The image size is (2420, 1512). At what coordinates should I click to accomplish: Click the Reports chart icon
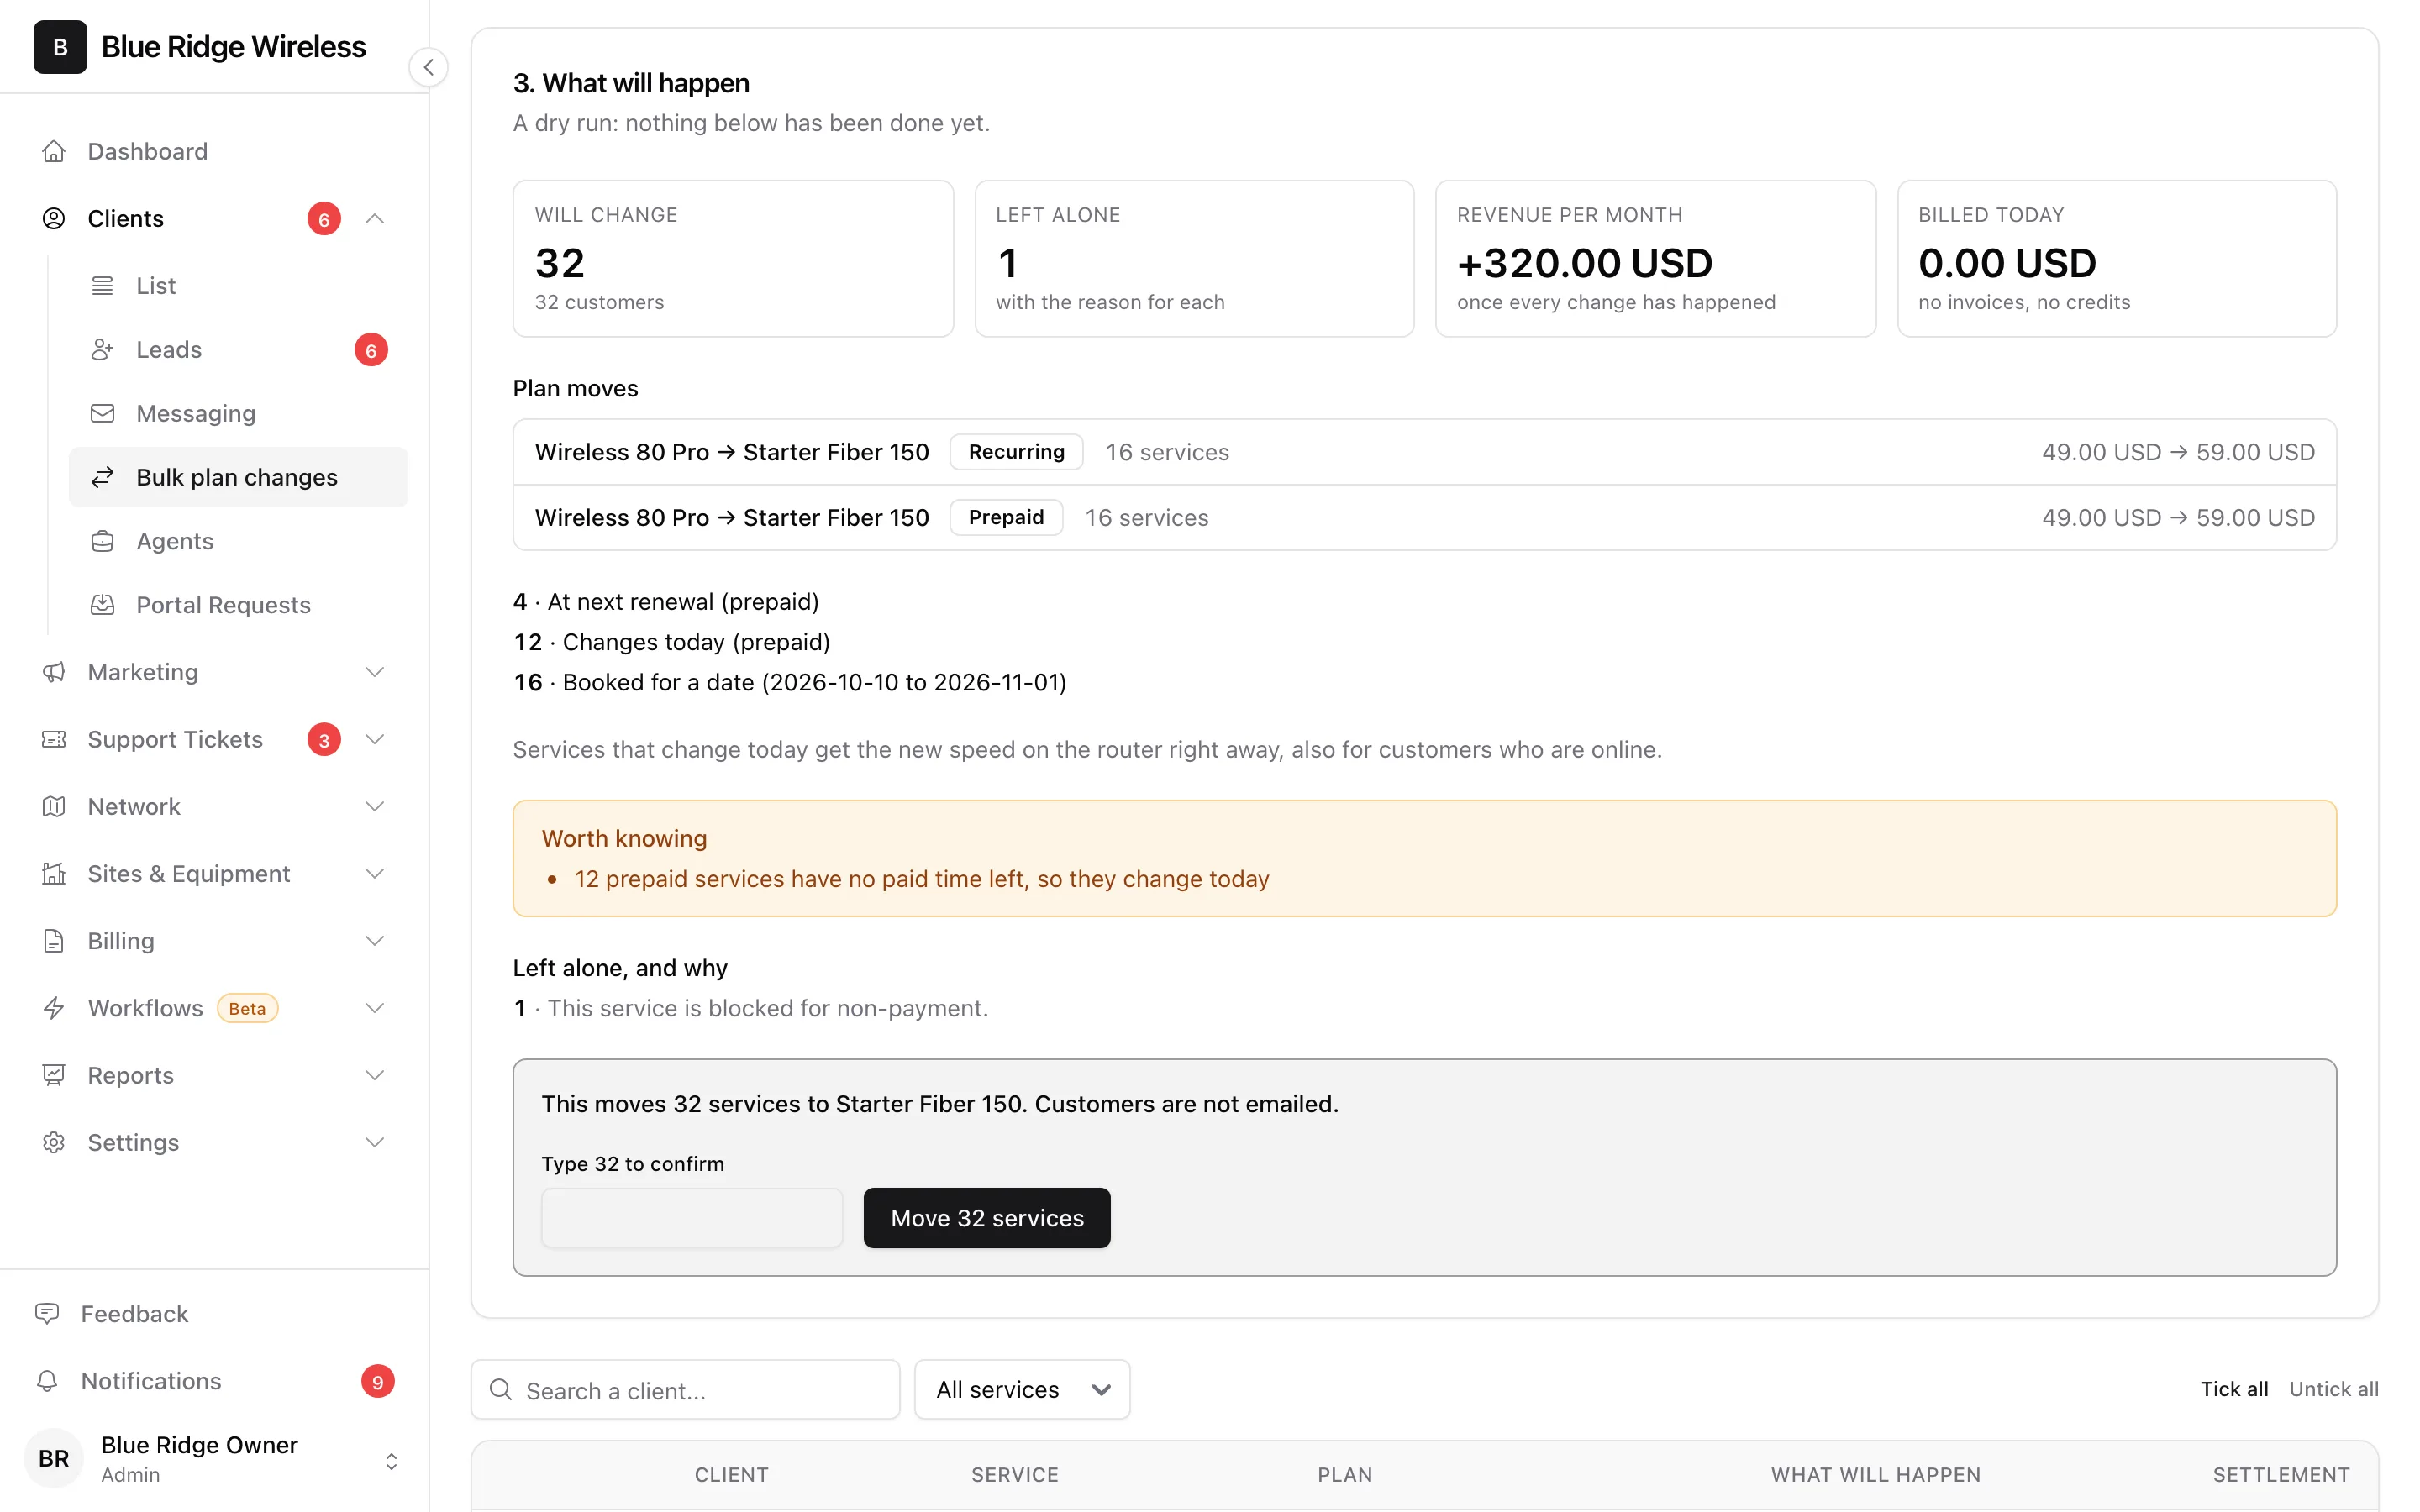point(54,1074)
